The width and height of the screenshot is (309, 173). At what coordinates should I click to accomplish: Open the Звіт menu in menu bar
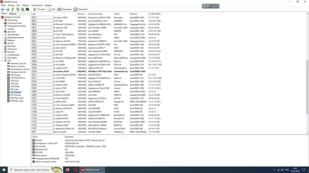[x=18, y=5]
